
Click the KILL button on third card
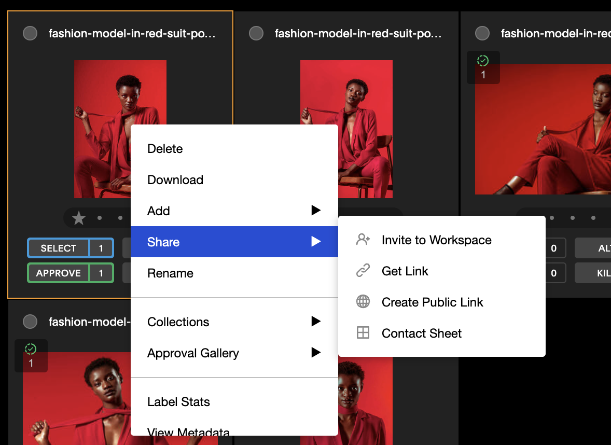pyautogui.click(x=593, y=273)
